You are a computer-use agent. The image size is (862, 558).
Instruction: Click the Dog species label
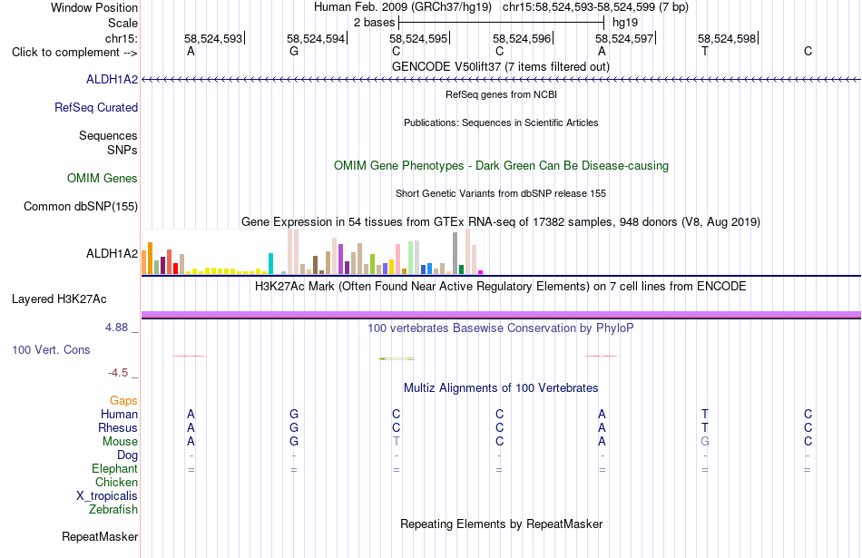[x=128, y=455]
